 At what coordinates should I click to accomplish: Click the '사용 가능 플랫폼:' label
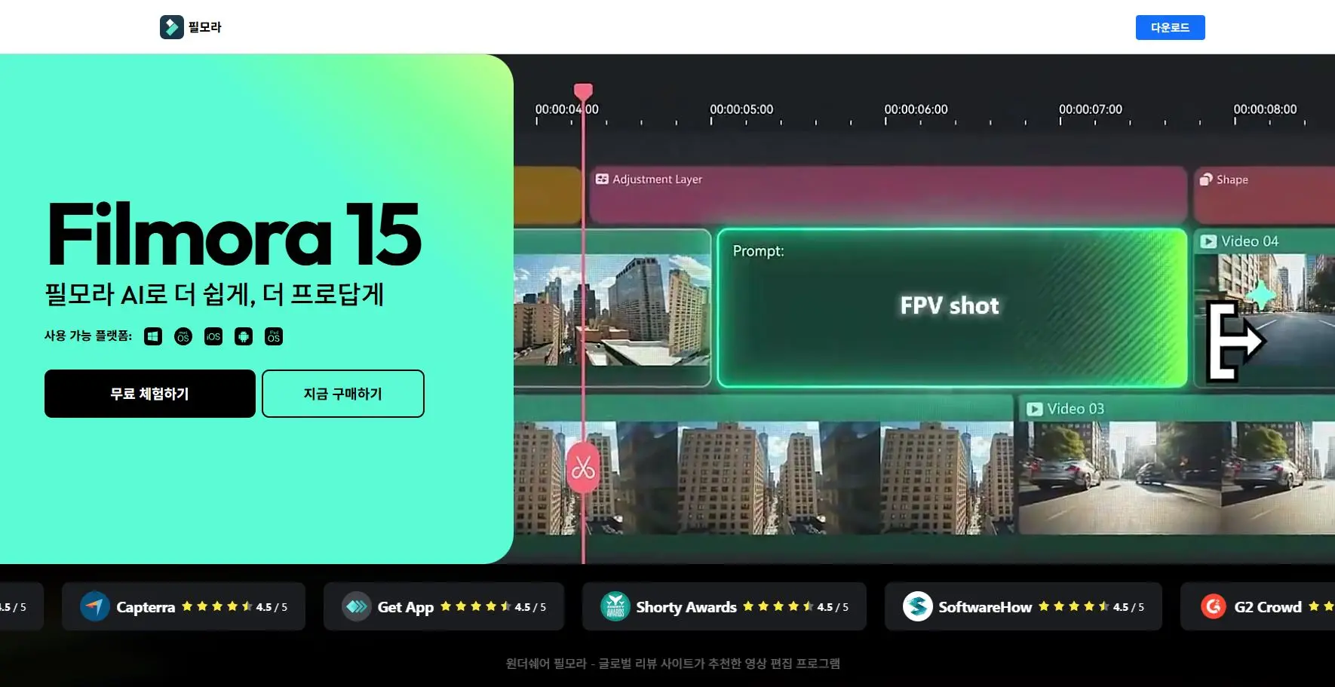(88, 336)
